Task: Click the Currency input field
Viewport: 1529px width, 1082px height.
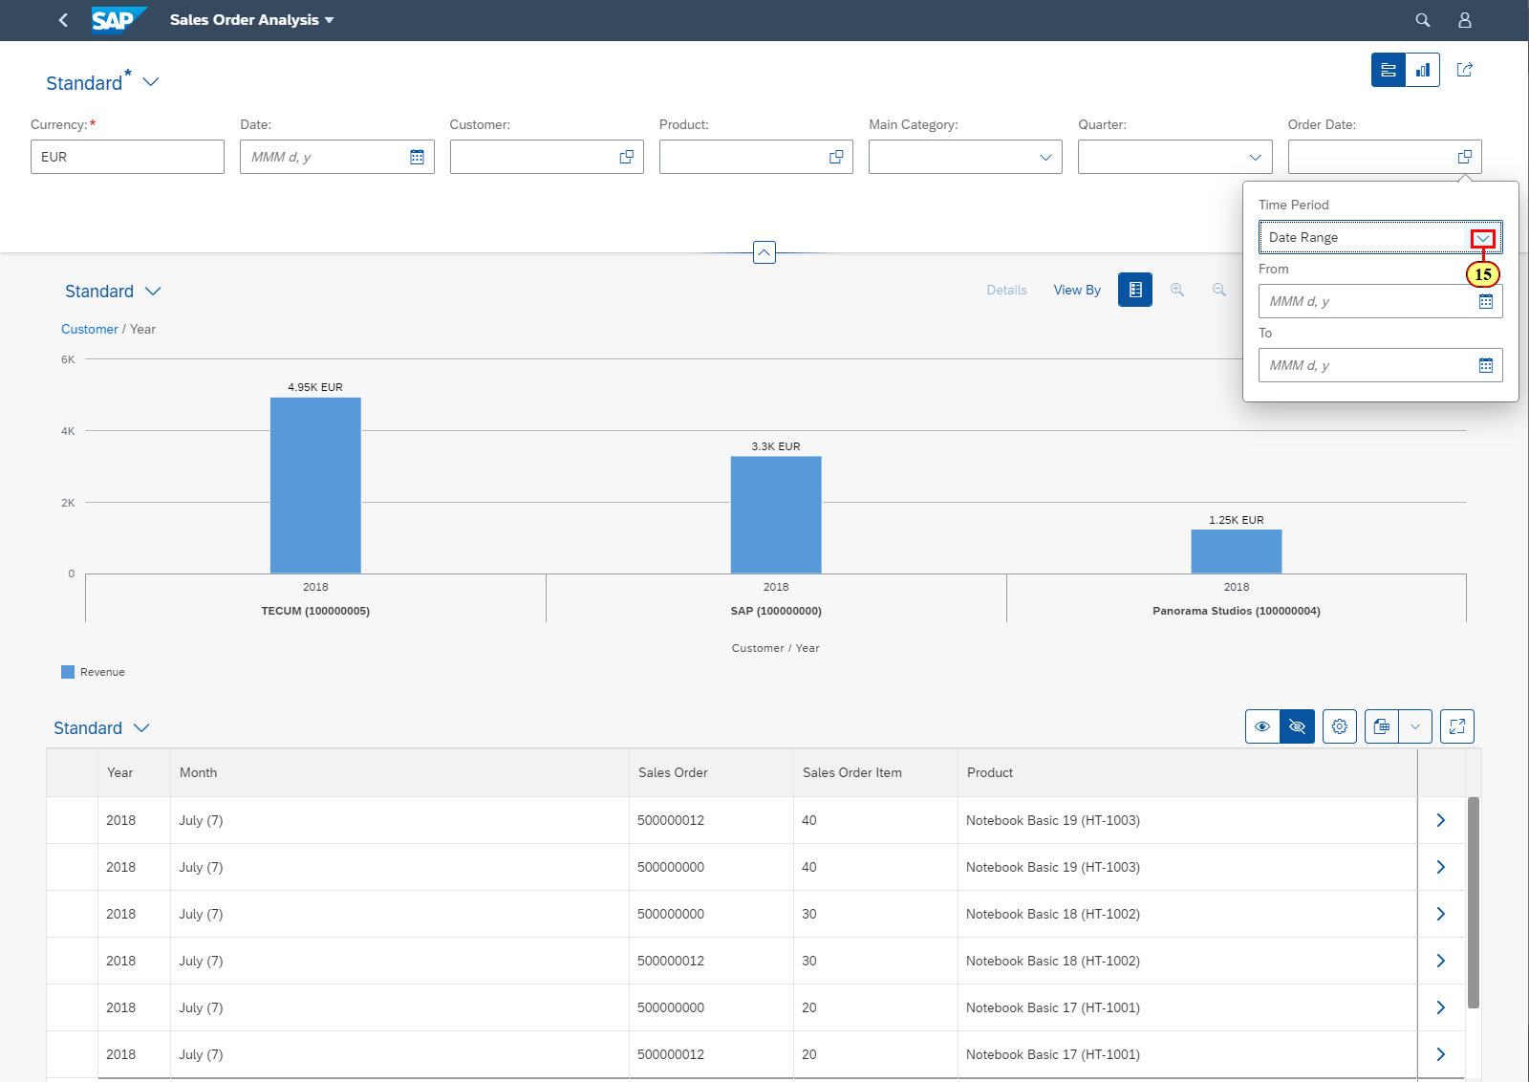Action: click(127, 157)
